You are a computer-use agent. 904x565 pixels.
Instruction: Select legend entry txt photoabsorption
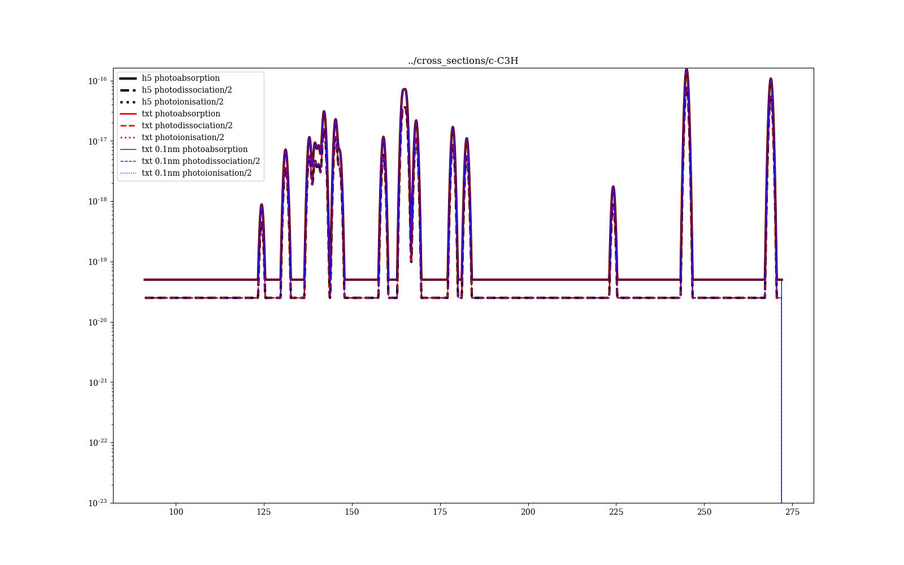170,114
